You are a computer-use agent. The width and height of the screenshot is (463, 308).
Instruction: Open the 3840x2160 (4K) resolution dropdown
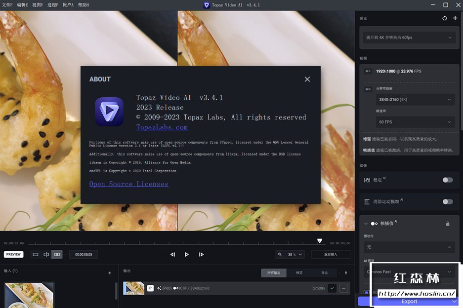pos(415,99)
